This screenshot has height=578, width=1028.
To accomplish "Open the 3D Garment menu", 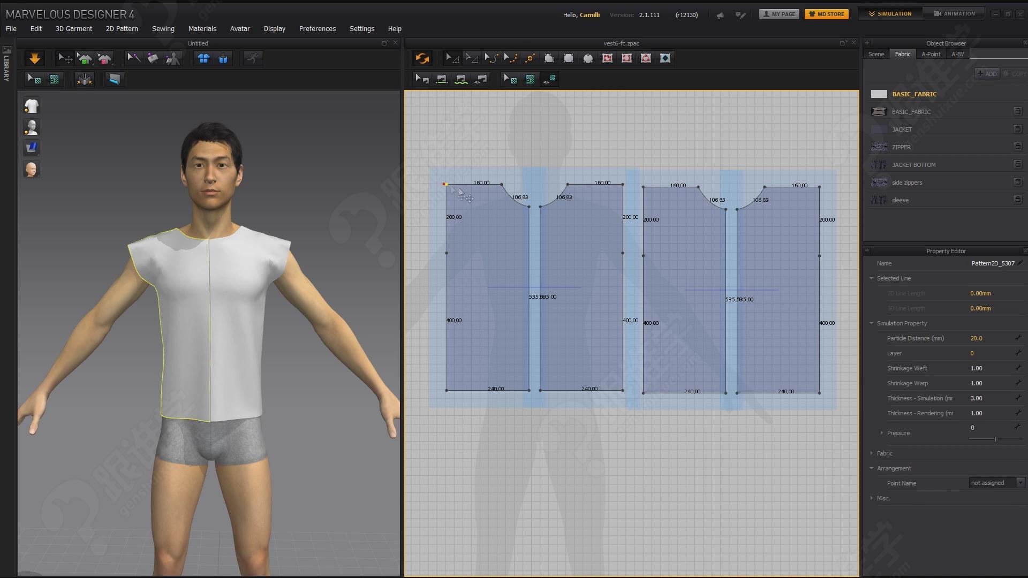I will pos(74,28).
